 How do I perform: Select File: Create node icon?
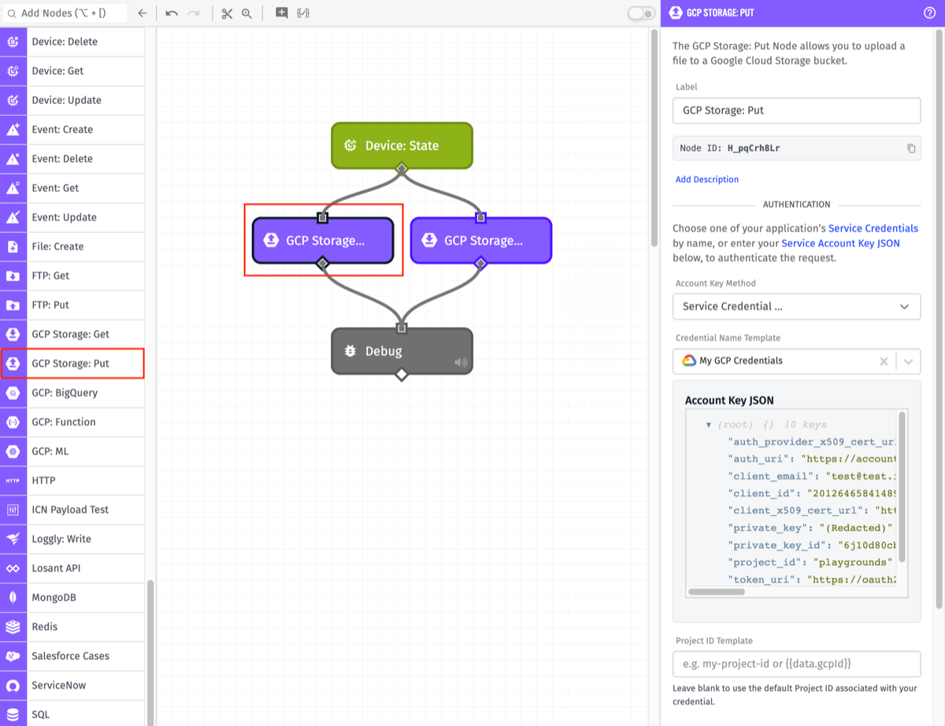[13, 246]
